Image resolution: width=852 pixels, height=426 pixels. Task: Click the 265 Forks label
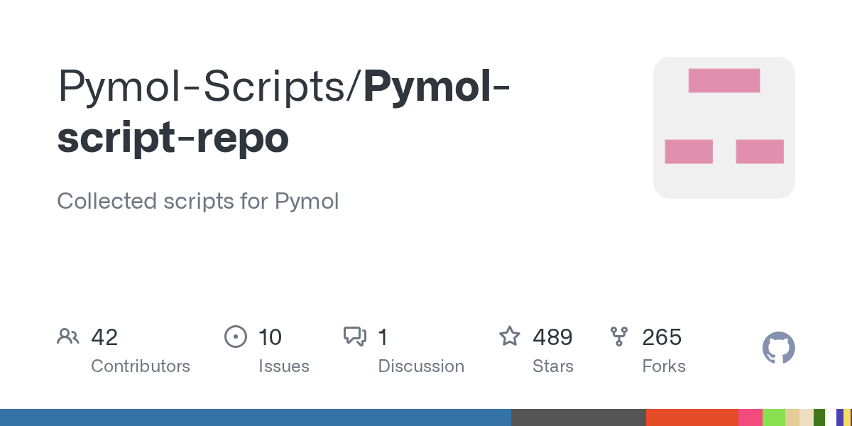coord(664,366)
